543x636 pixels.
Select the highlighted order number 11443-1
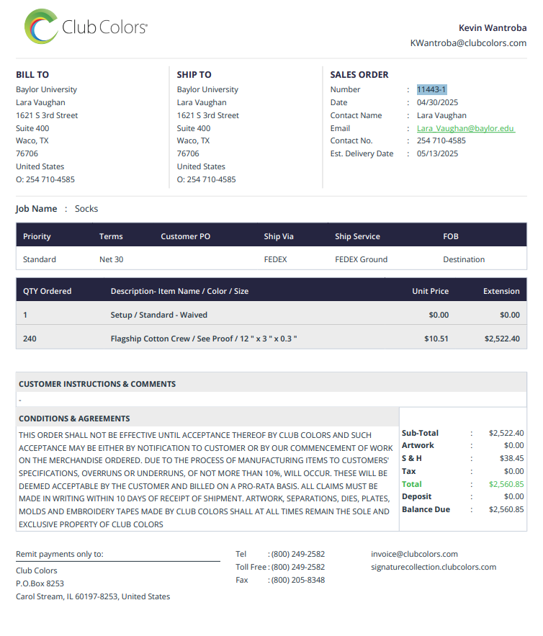pyautogui.click(x=431, y=89)
